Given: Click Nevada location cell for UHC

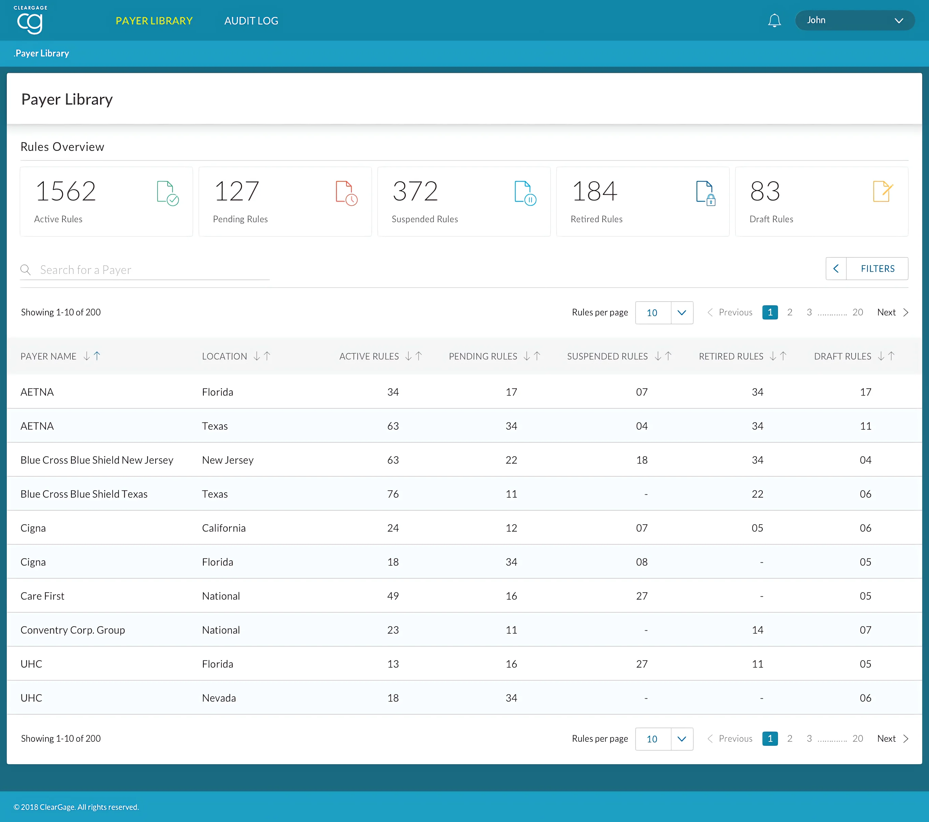Looking at the screenshot, I should click(x=219, y=698).
